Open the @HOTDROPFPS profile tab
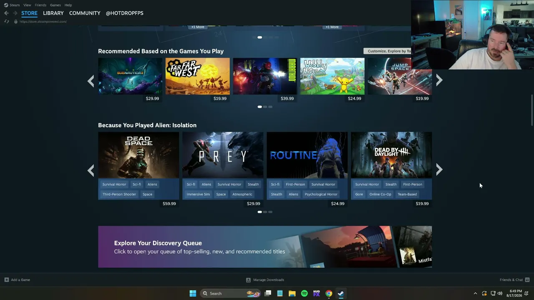 125,13
